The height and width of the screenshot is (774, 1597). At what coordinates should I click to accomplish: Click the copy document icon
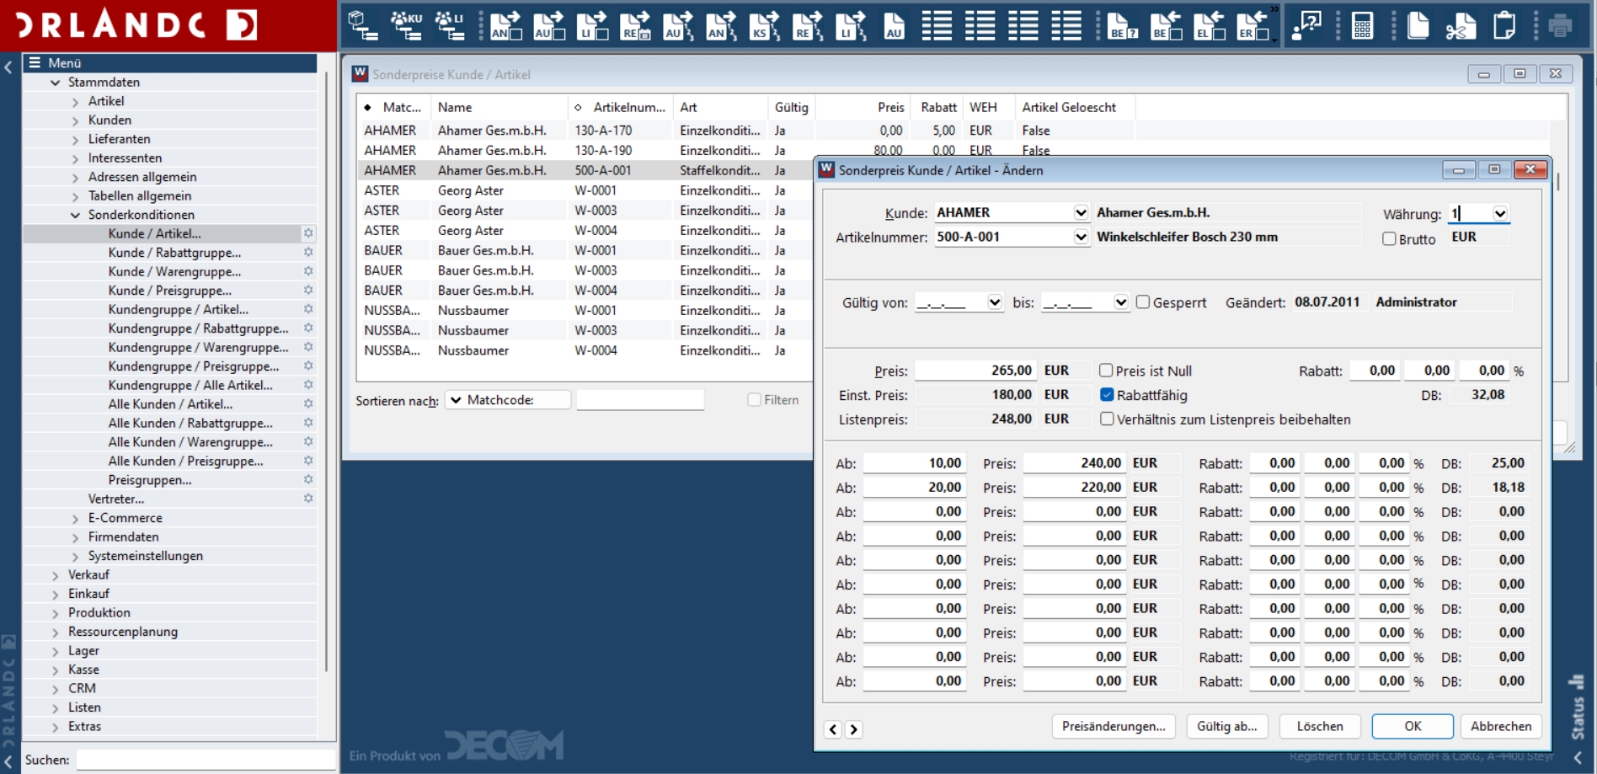click(1418, 25)
